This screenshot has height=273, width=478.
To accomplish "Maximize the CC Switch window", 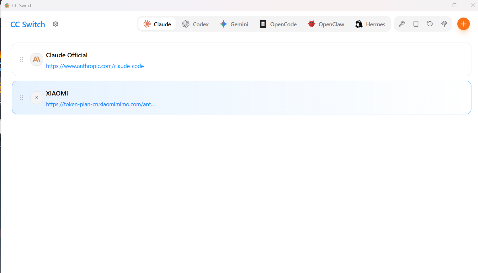I will [x=454, y=5].
